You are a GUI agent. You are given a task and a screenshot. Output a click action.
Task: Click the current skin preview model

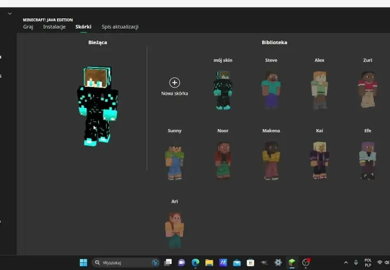[97, 106]
